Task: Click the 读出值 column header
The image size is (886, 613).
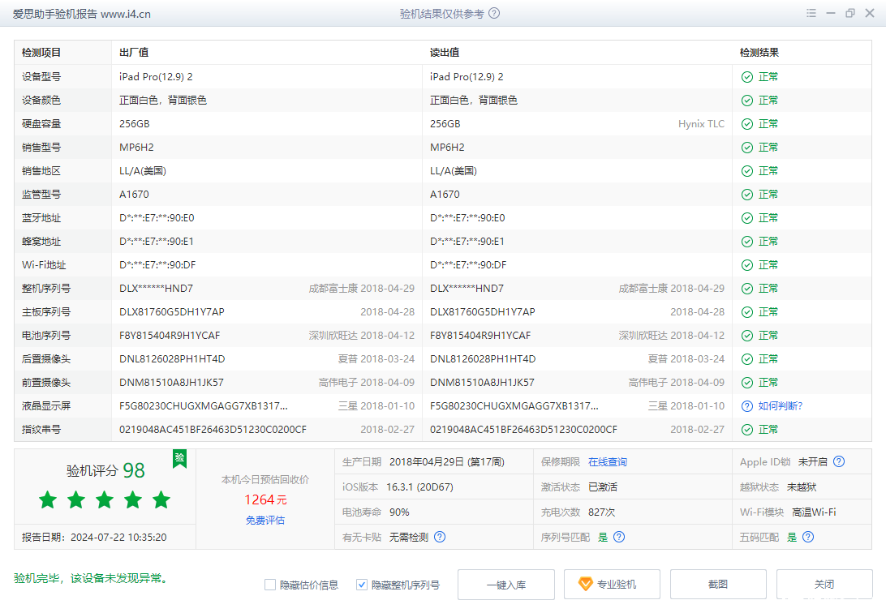Action: pyautogui.click(x=445, y=53)
